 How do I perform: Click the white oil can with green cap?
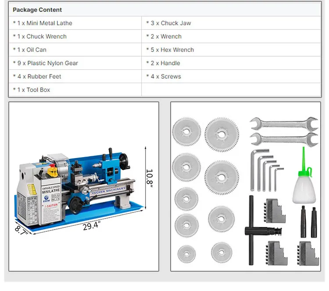304,183
